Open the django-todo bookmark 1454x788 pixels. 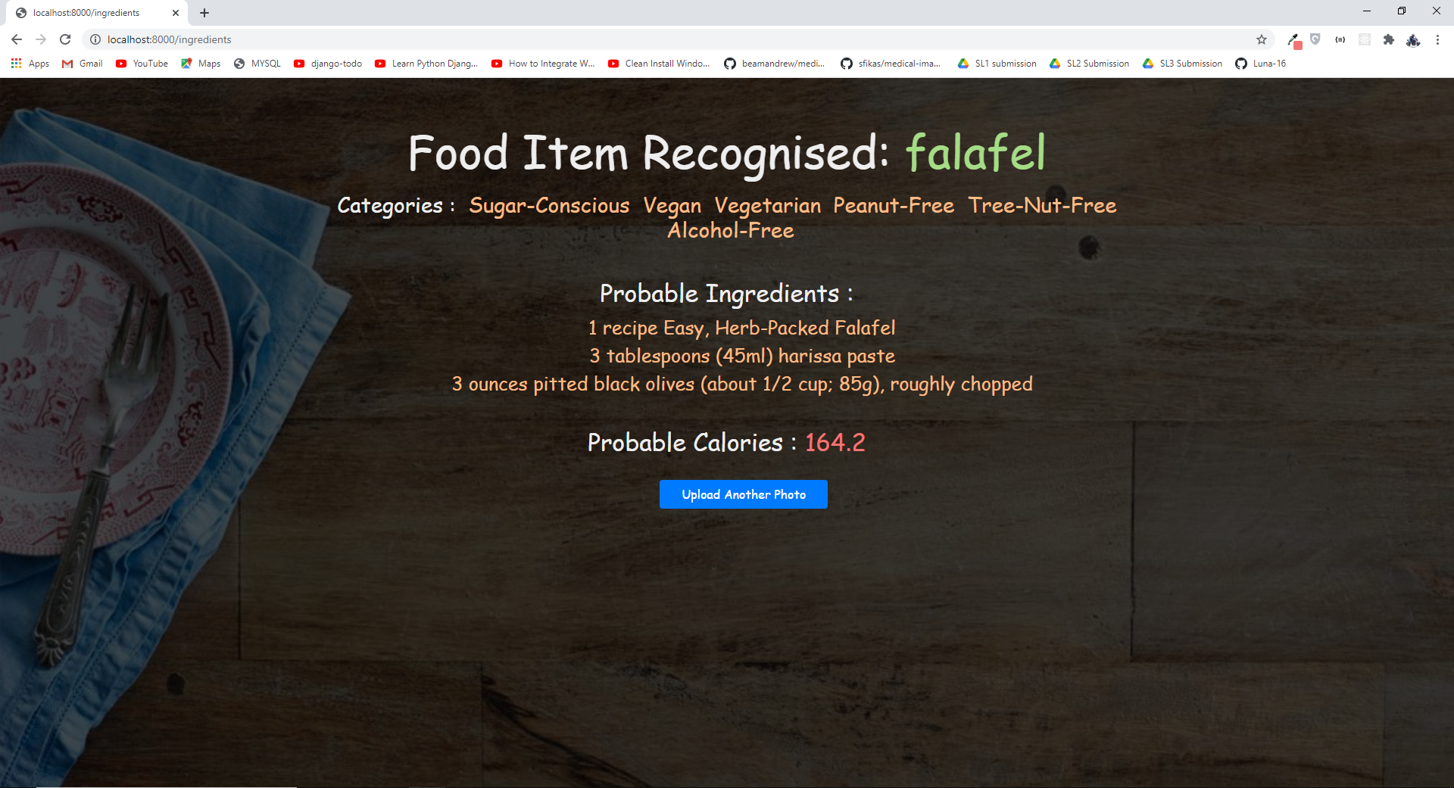tap(328, 64)
